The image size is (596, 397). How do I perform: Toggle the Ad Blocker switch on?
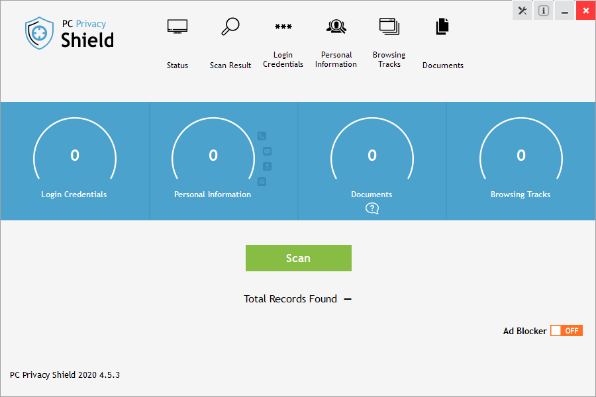(x=566, y=331)
